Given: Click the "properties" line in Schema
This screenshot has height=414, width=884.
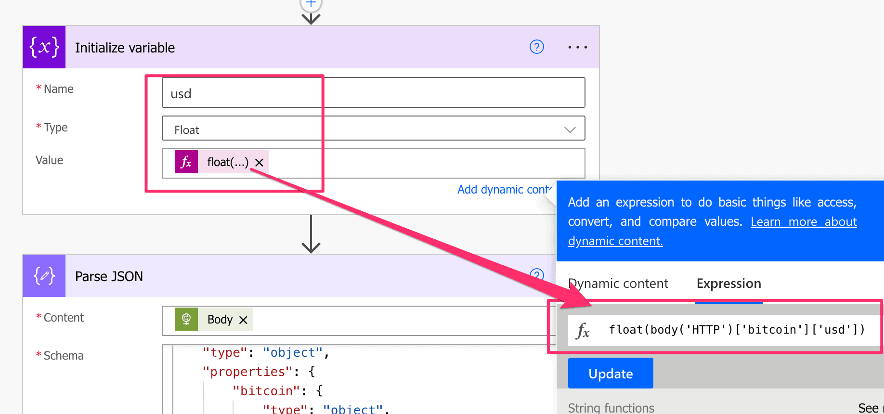Looking at the screenshot, I should click(x=259, y=372).
